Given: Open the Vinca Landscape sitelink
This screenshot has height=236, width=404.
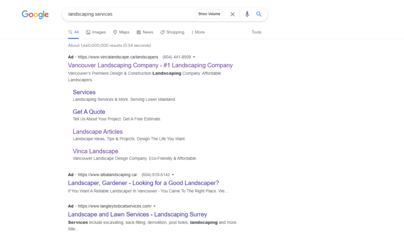Looking at the screenshot, I should tap(95, 151).
